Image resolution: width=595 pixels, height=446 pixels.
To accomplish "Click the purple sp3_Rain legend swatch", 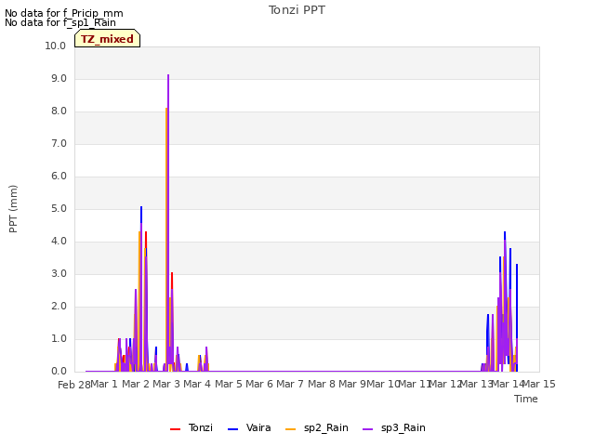I will [368, 429].
